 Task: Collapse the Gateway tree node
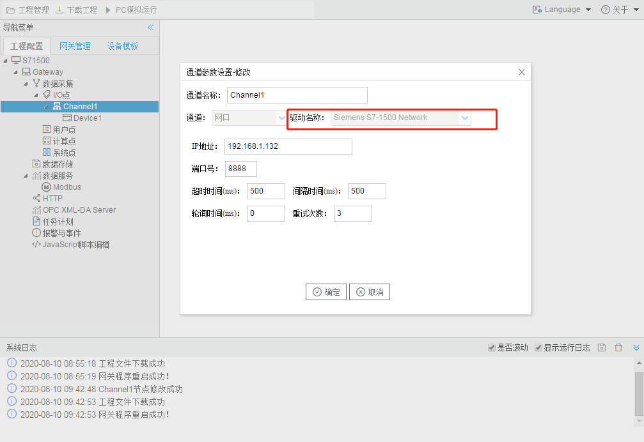pyautogui.click(x=15, y=72)
